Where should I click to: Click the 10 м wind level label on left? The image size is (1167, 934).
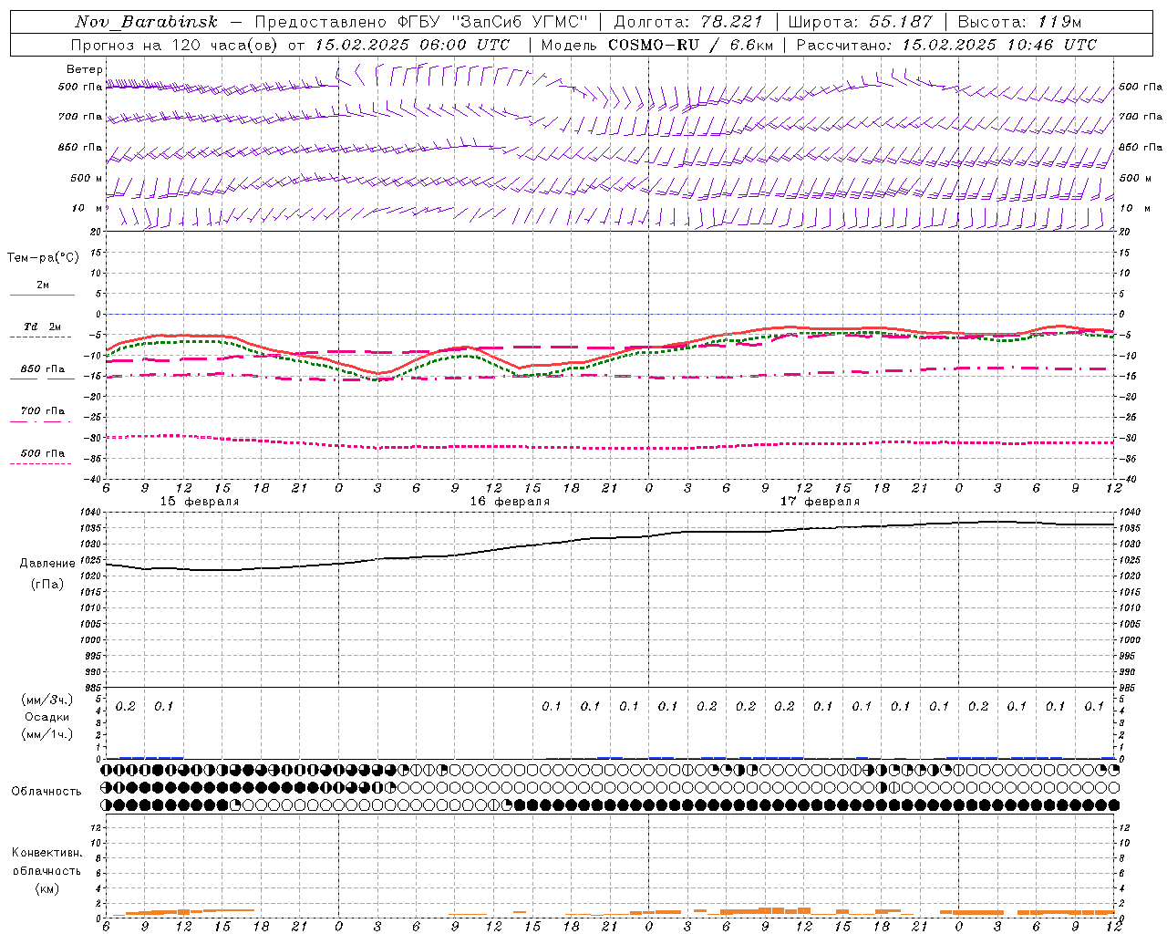tap(87, 208)
